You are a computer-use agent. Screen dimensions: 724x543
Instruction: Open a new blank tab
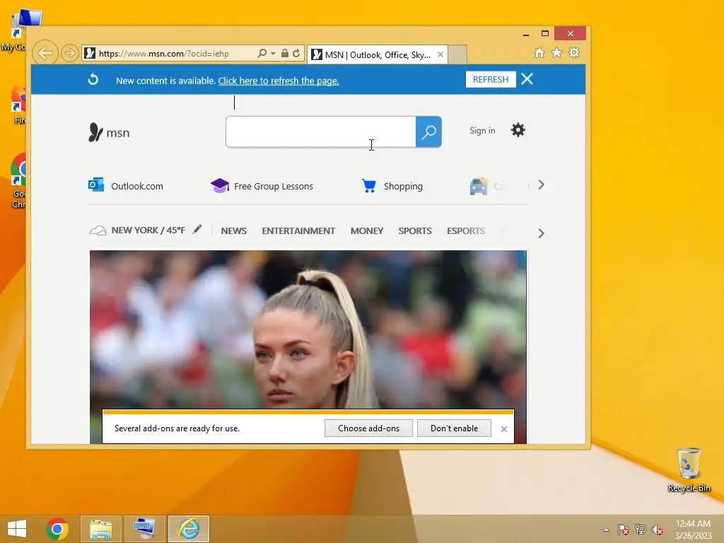pyautogui.click(x=457, y=54)
